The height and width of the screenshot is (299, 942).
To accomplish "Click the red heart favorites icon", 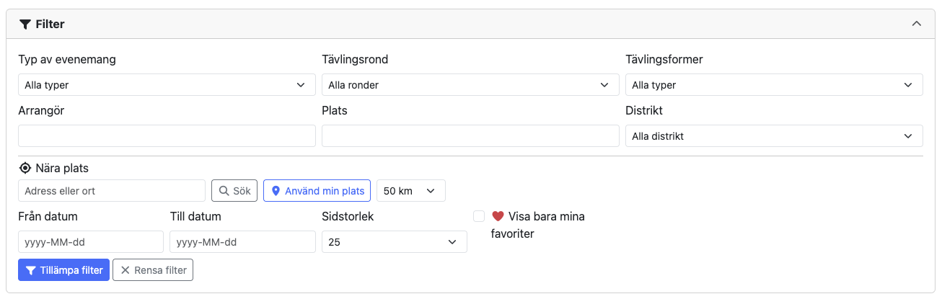I will [x=498, y=216].
